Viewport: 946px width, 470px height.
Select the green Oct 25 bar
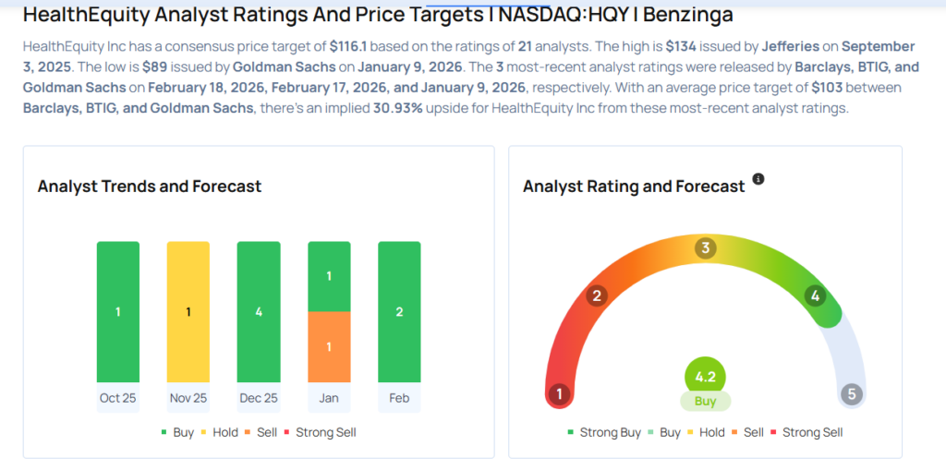118,312
